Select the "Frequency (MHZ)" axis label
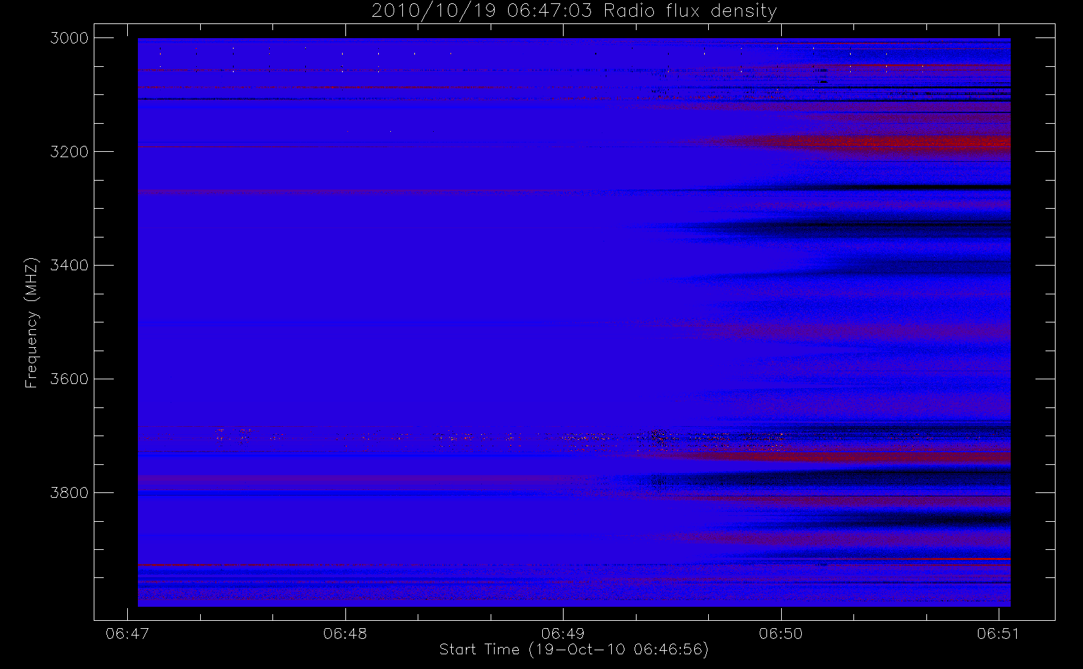The image size is (1083, 669). point(31,322)
